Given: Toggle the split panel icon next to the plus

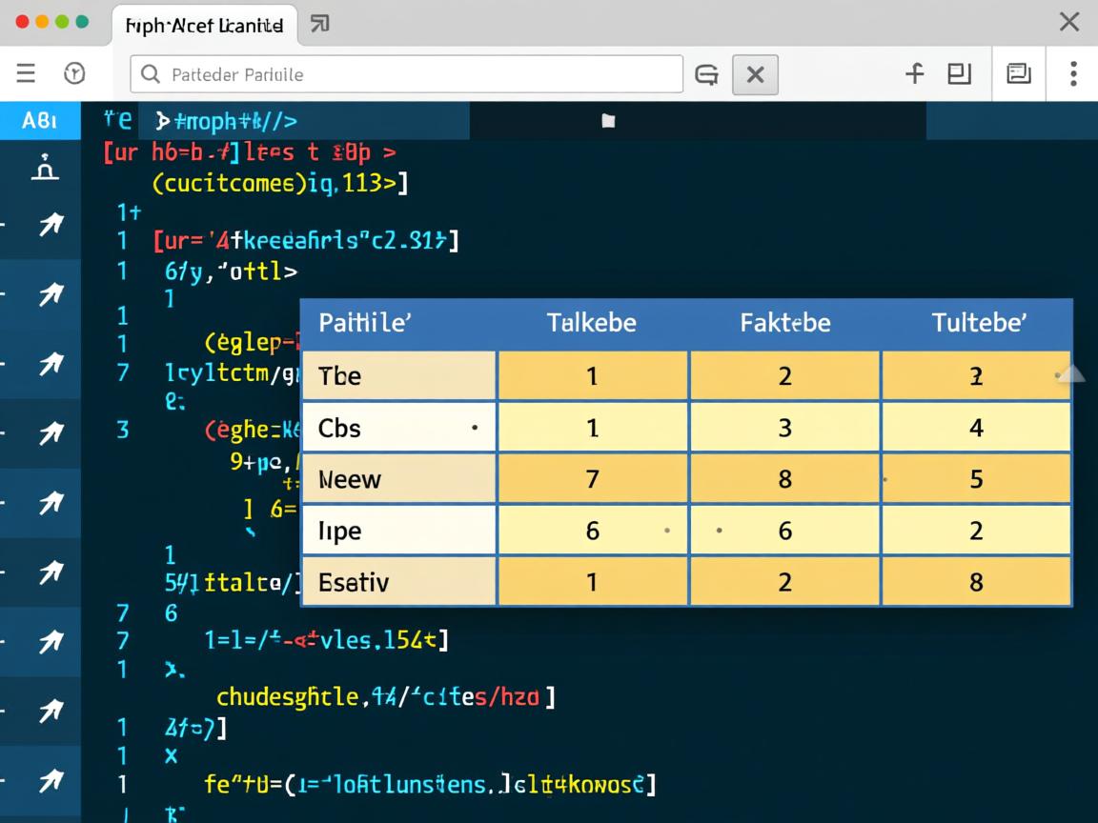Looking at the screenshot, I should click(x=959, y=73).
